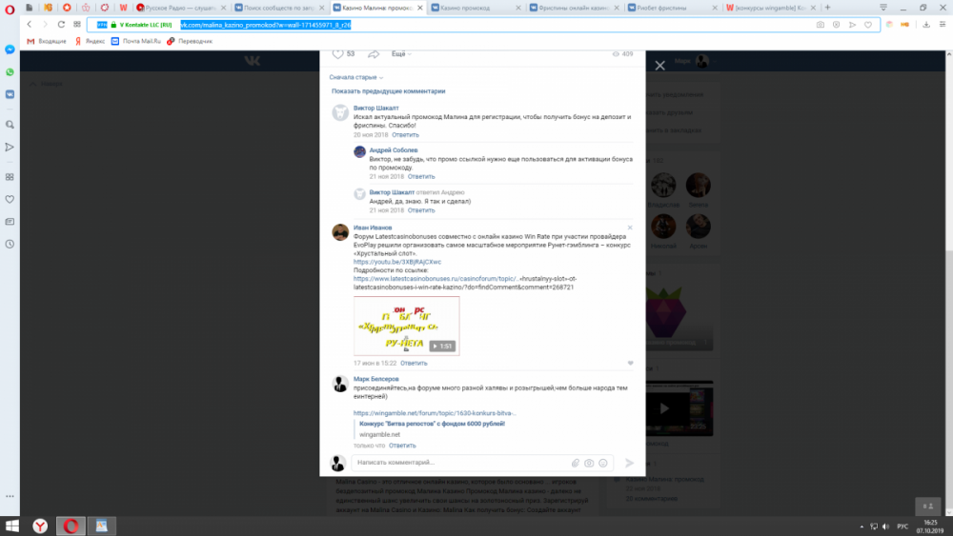Open search in Opera sidebar

(x=10, y=125)
